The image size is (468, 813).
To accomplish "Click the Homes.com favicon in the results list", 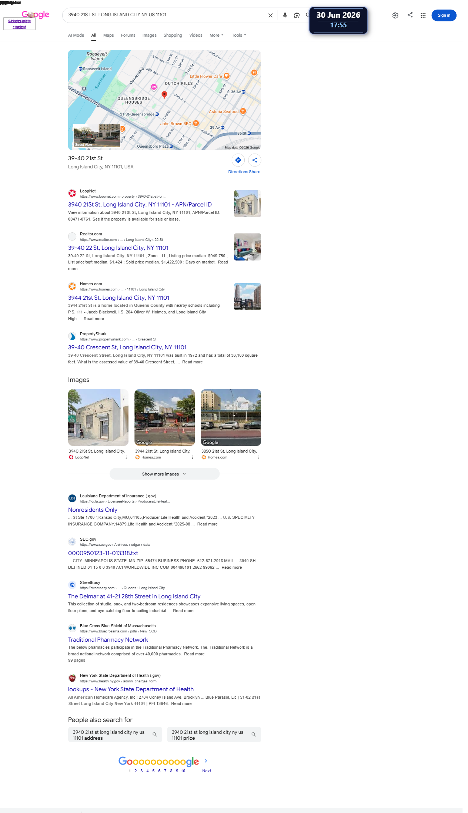I will (x=72, y=286).
